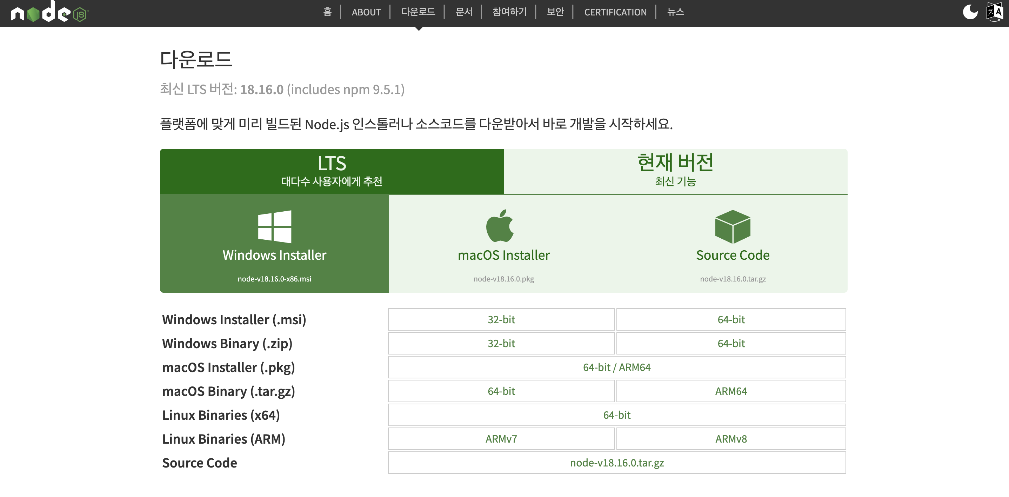Click node-v18.16.0.pkg filename under macOS Installer

click(x=503, y=279)
